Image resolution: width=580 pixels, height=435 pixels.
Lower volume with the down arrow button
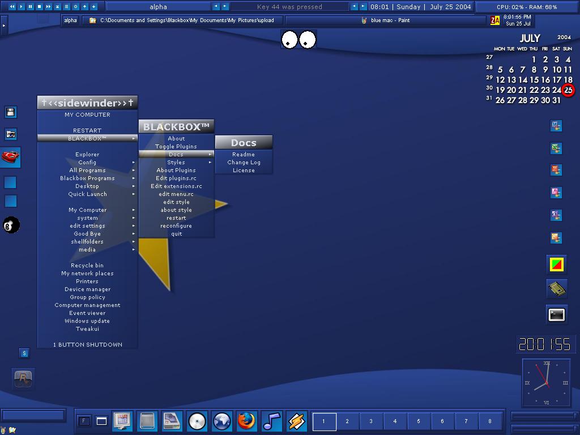pos(93,7)
